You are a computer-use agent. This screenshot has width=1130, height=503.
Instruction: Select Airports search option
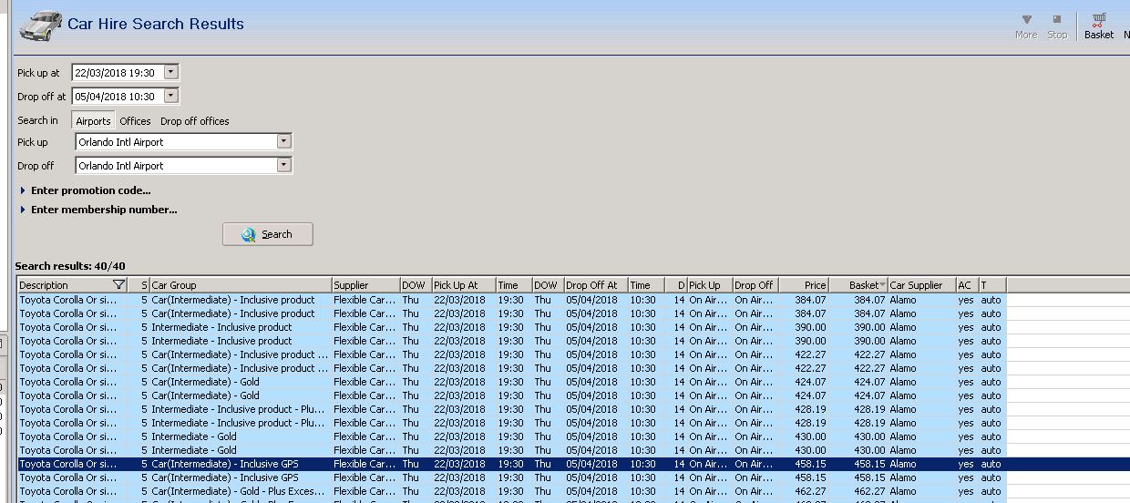click(93, 121)
